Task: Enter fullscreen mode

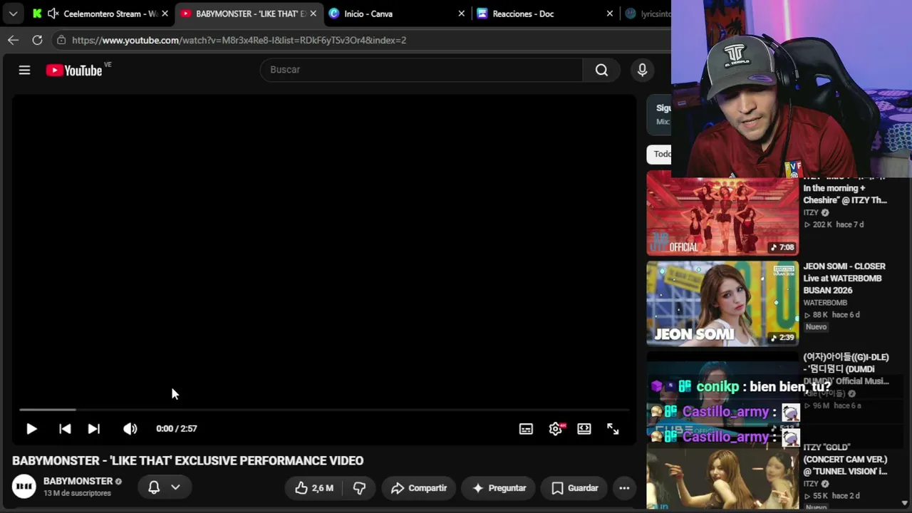Action: click(613, 429)
